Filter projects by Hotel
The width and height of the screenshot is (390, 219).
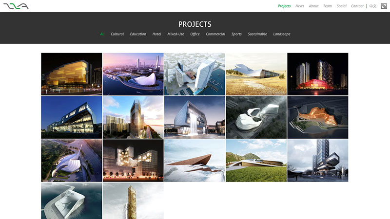pos(156,34)
